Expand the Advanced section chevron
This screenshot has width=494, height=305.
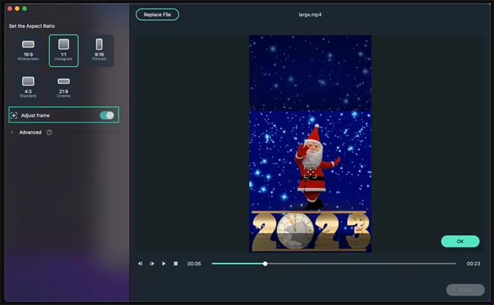(12, 132)
